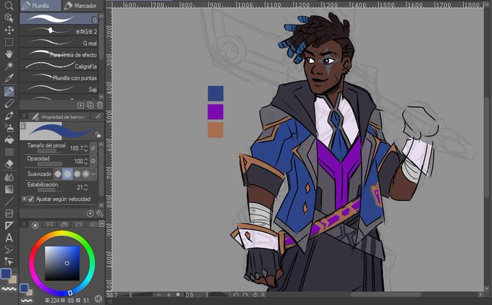Select the Hand pan tool
The height and width of the screenshot is (305, 492).
click(9, 54)
